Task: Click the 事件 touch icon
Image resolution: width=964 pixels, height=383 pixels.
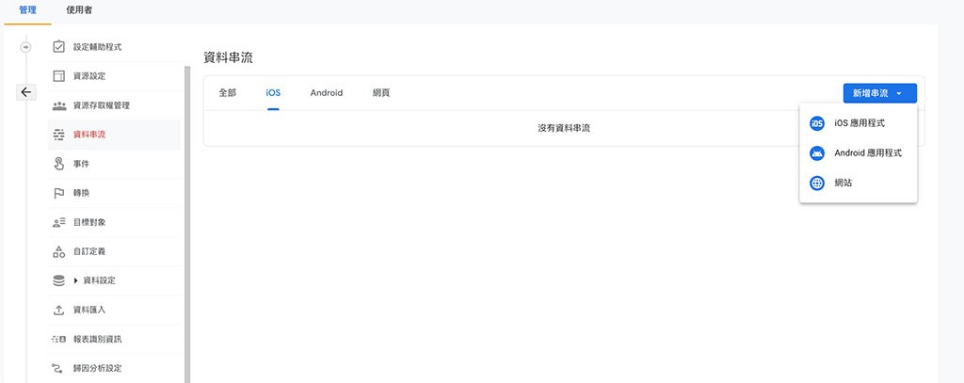Action: [x=59, y=164]
